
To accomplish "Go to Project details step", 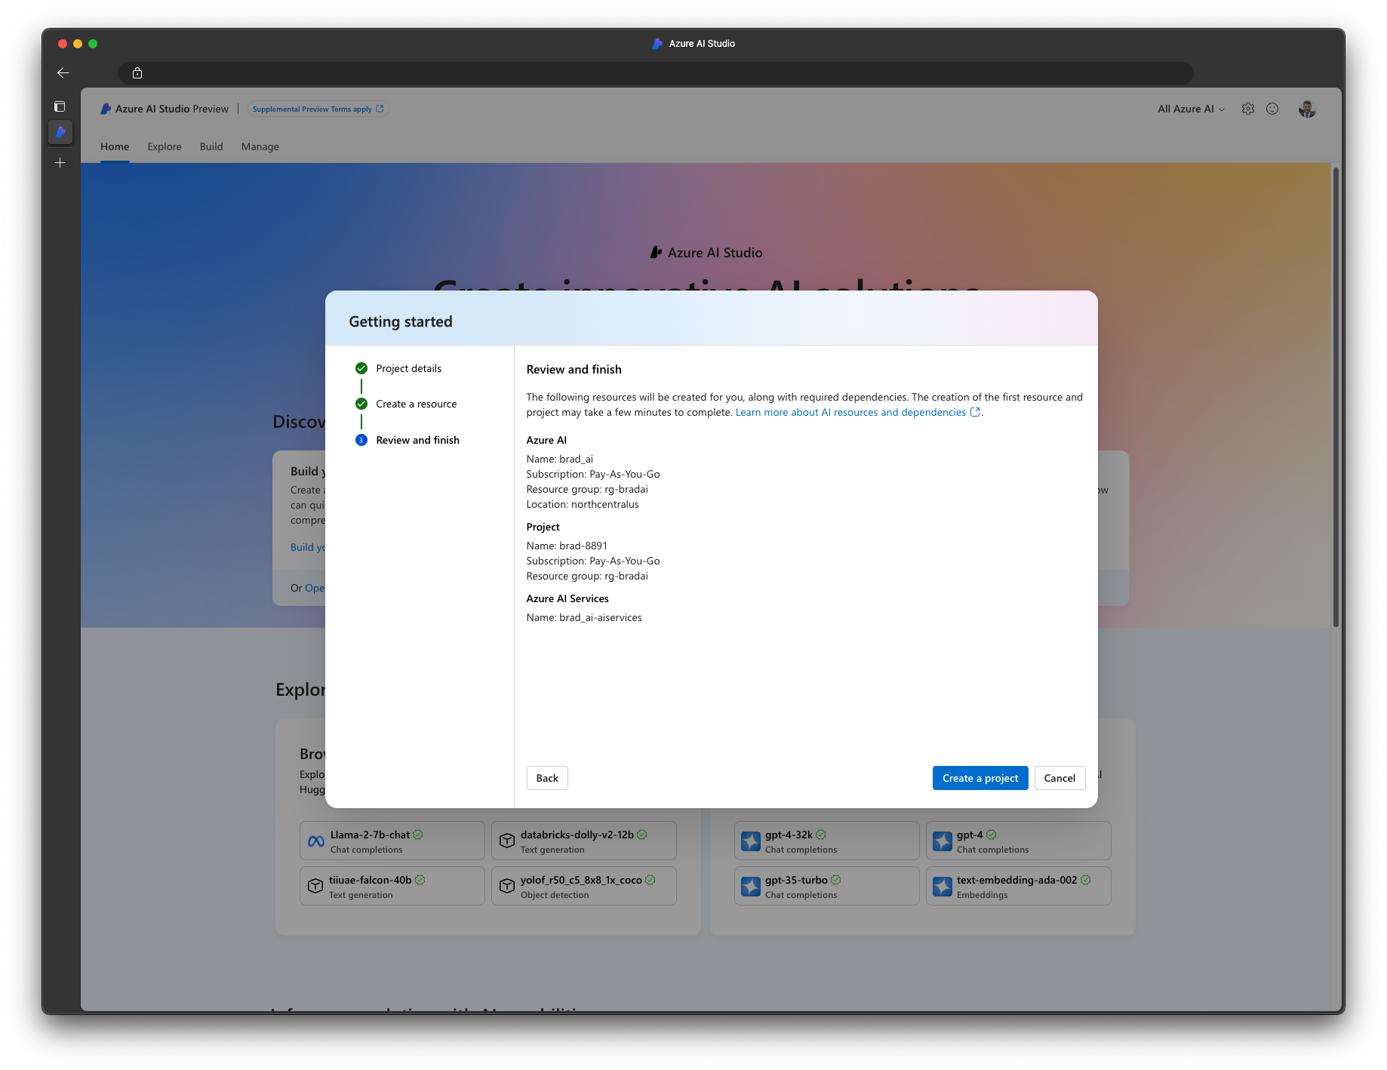I will point(409,368).
